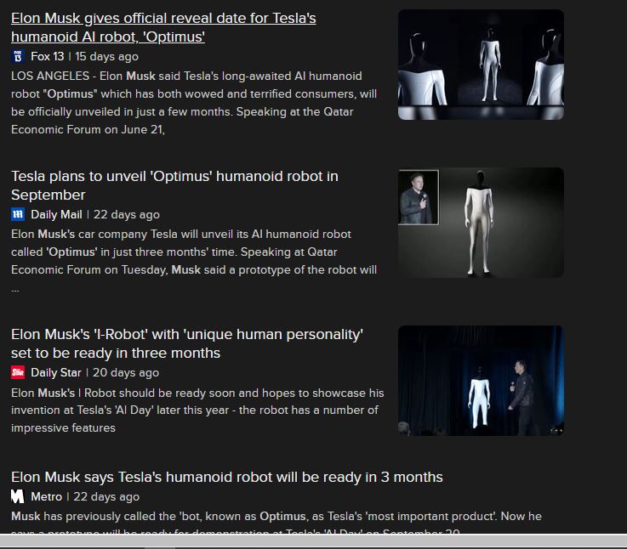Click the 'LOS ANGELES - Elon Musk said' snippet
Viewport: 627px width, 549px height.
[x=194, y=103]
